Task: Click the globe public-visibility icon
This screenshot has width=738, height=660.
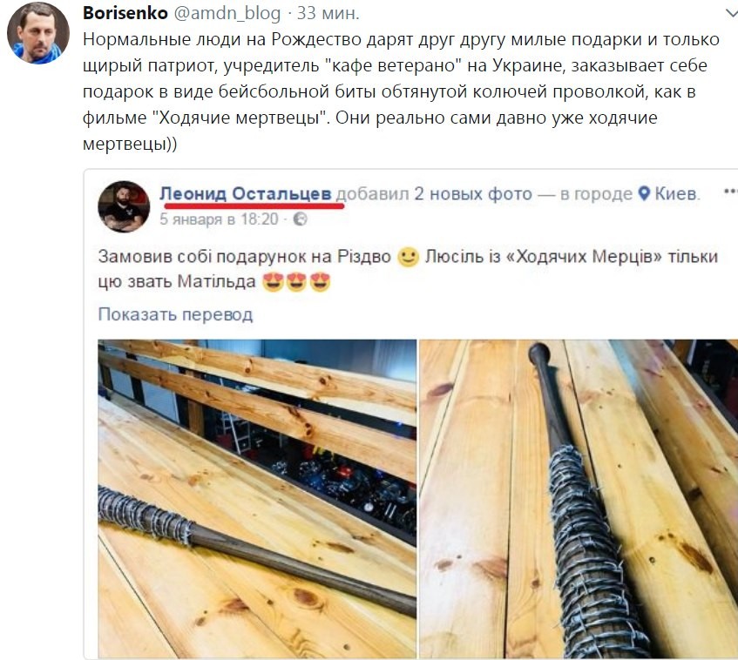Action: pos(301,219)
